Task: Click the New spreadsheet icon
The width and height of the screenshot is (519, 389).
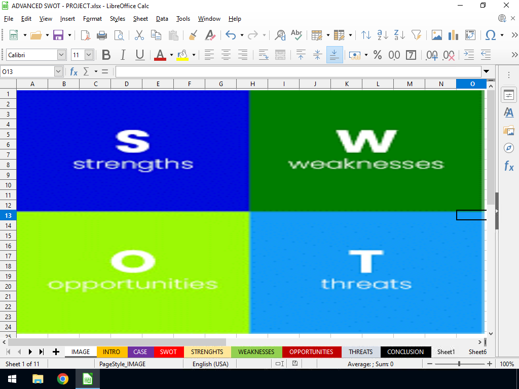Action: 14,35
